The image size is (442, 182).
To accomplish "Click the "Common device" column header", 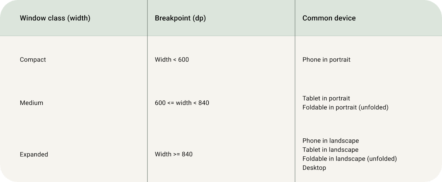I will [329, 18].
